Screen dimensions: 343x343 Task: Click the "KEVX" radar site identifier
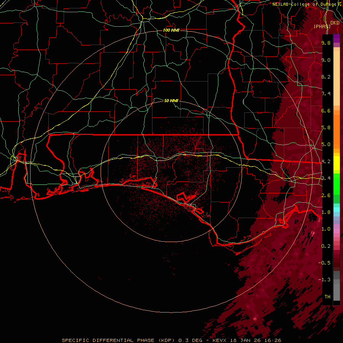click(220, 340)
